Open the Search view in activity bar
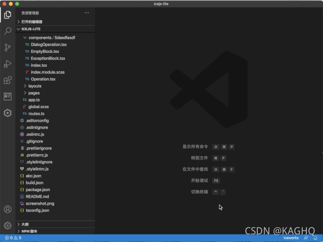 (8, 31)
